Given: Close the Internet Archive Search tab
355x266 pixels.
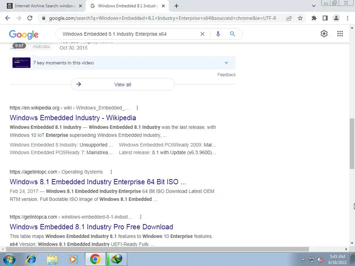Looking at the screenshot, I should point(80,6).
